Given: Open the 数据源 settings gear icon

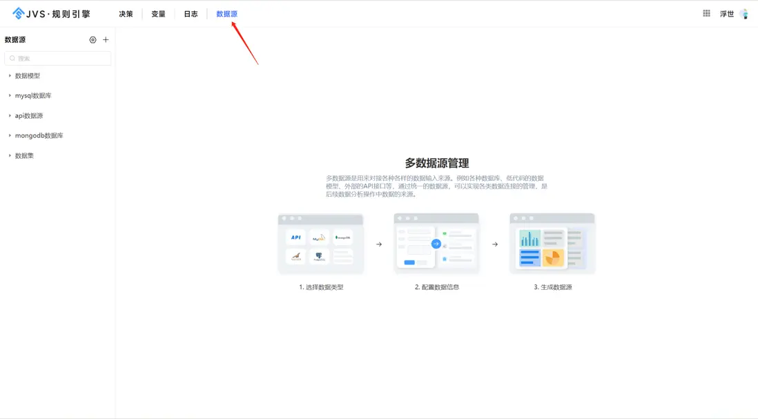Looking at the screenshot, I should tap(93, 39).
